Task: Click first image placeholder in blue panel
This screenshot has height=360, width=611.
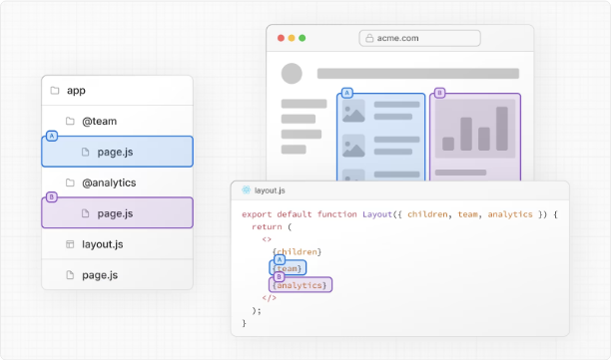Action: [353, 111]
